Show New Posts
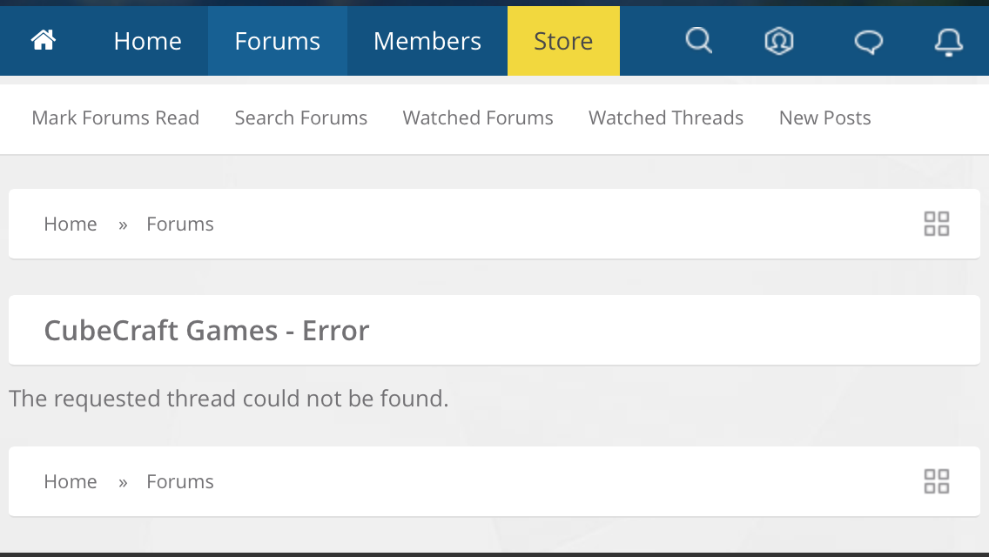Viewport: 989px width, 557px height. (825, 118)
